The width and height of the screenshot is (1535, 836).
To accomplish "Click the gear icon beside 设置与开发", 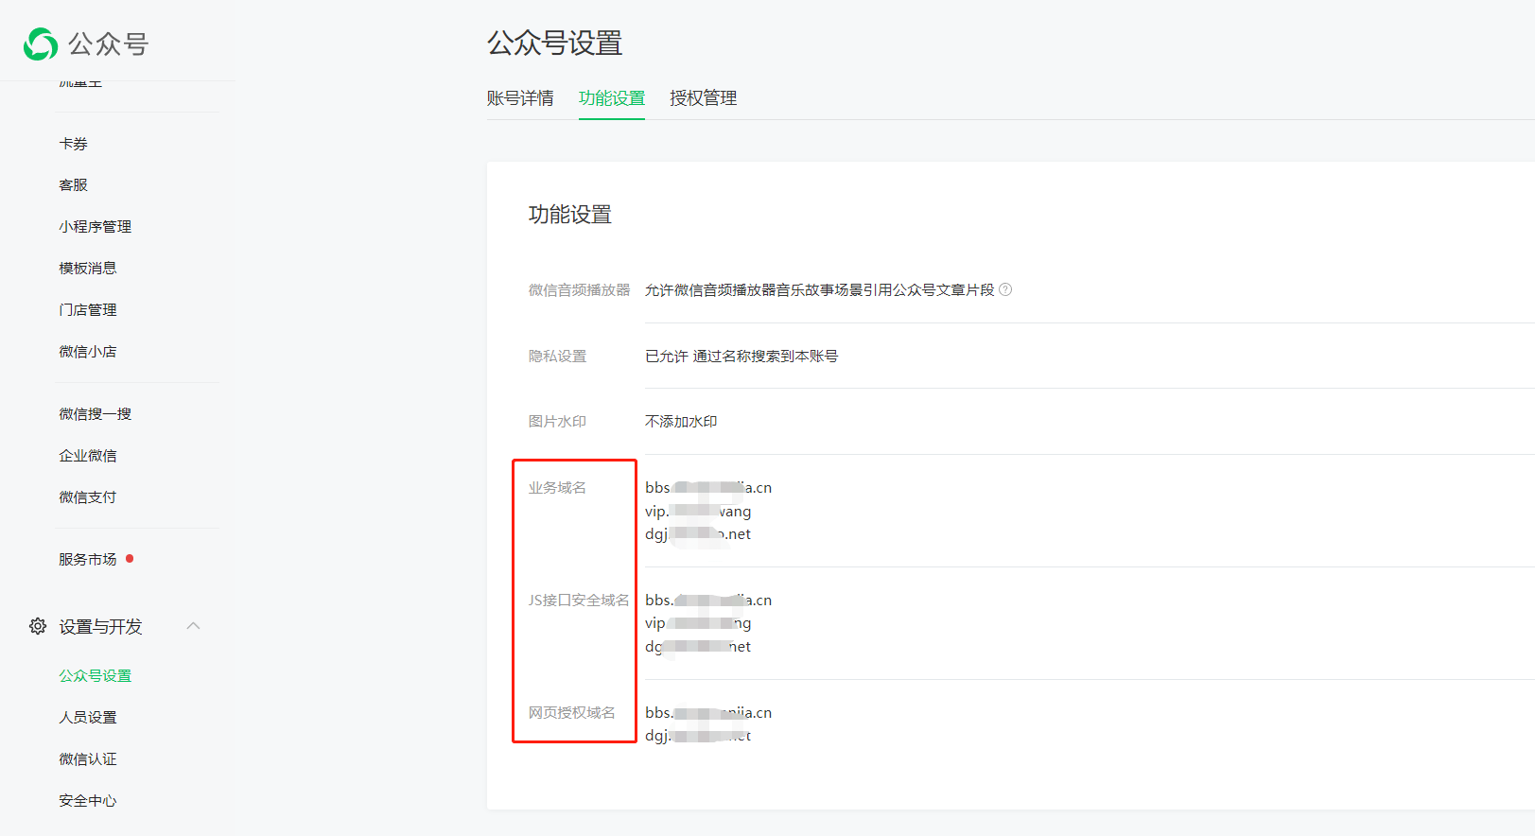I will click(38, 626).
